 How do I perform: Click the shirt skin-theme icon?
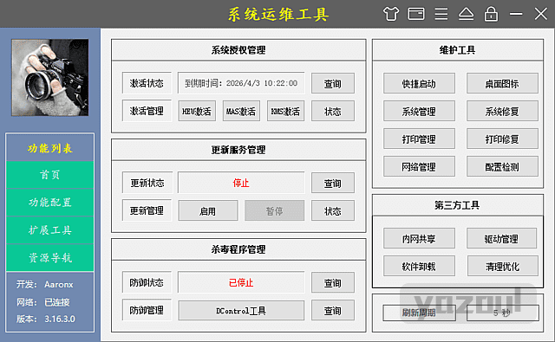(391, 14)
